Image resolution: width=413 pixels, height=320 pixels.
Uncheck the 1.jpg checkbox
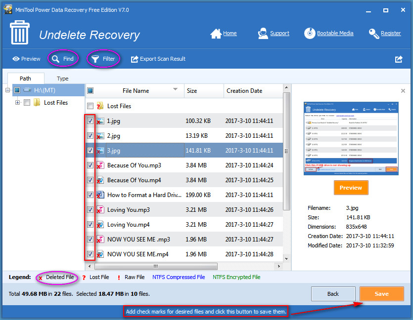pos(90,121)
